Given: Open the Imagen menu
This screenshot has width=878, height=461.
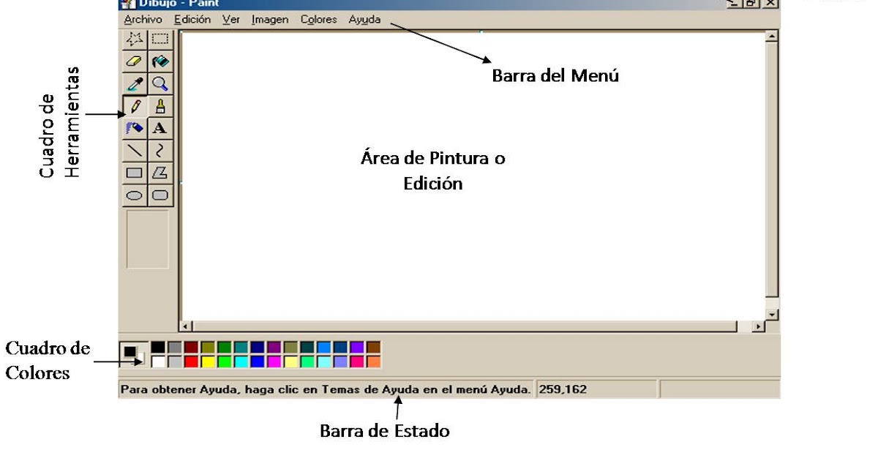Looking at the screenshot, I should coord(269,19).
